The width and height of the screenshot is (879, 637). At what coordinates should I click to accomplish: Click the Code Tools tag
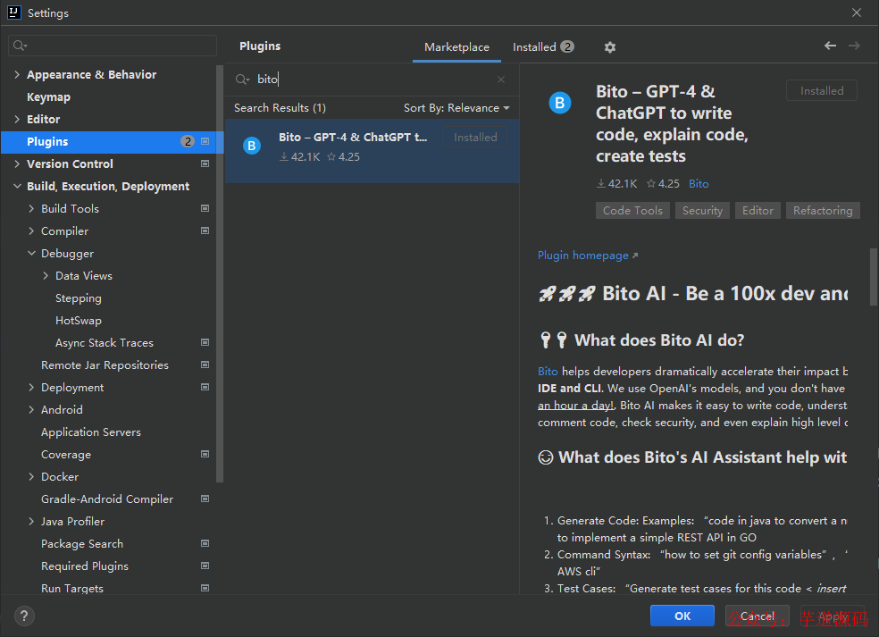tap(632, 211)
